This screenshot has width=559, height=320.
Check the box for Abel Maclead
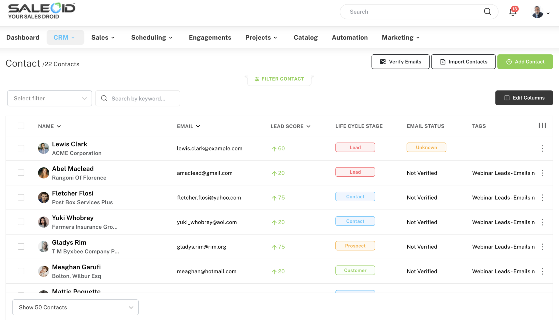21,173
